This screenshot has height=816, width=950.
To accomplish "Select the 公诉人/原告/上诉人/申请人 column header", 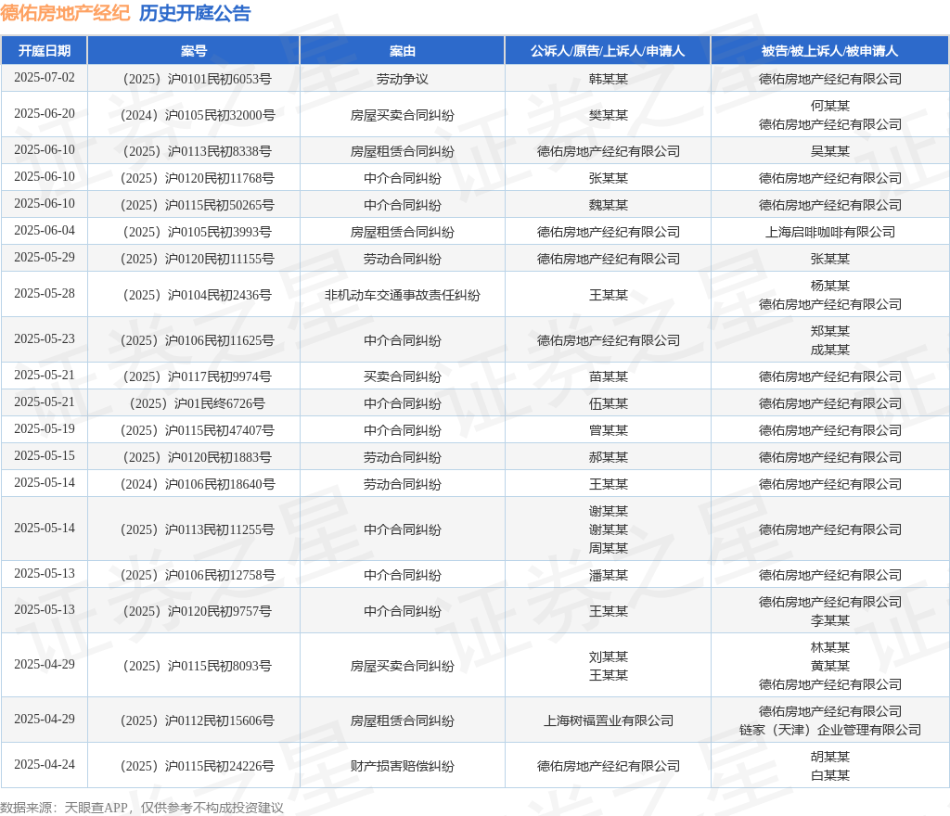I will click(x=608, y=51).
